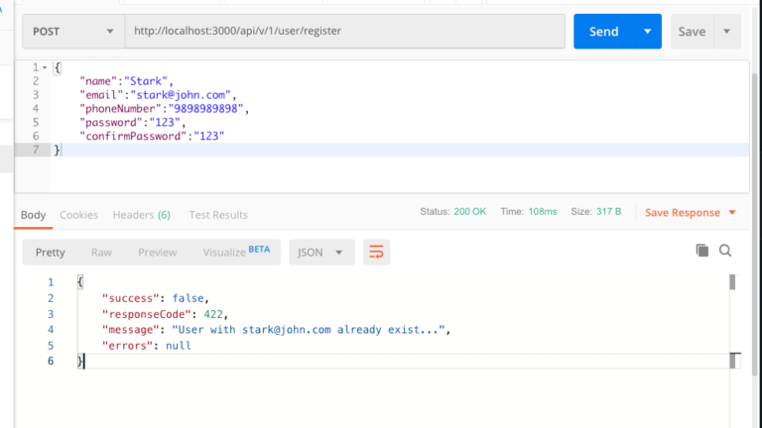The image size is (762, 428).
Task: Click the "errors" null value
Action: 179,346
